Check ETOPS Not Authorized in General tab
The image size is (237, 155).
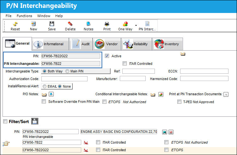(104, 102)
